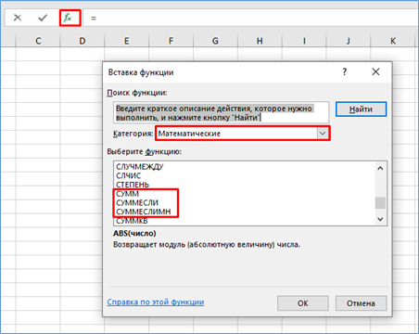
Task: Select СТЕПЕНЬ in the function list
Action: [244, 185]
